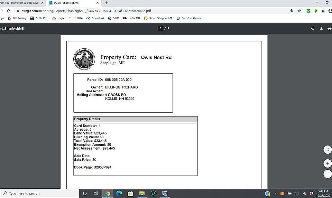Screen dimensions: 332x198
Task: Open the volume control tray icon
Action: [x=297, y=194]
